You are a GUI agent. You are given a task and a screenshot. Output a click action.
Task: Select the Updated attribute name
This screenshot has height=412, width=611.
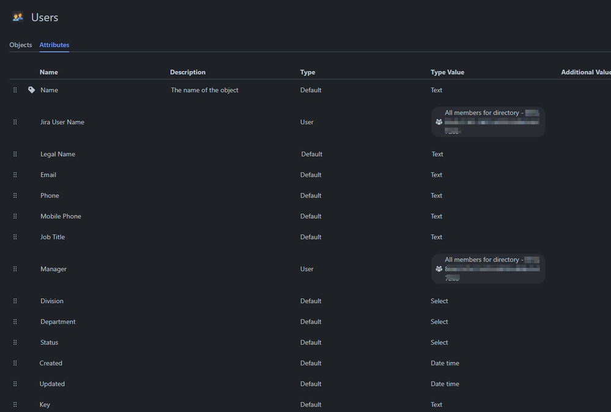click(52, 384)
